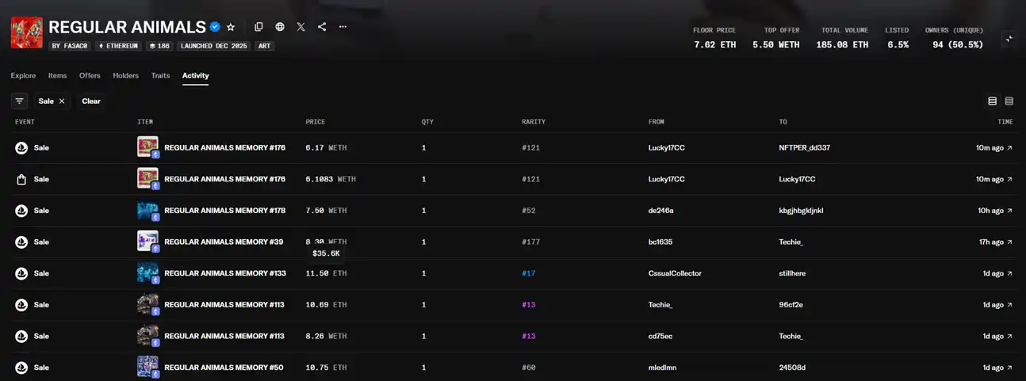The width and height of the screenshot is (1026, 381).
Task: Open the REGULAR ANIMALS MEMORY #50 item link
Action: (x=224, y=368)
